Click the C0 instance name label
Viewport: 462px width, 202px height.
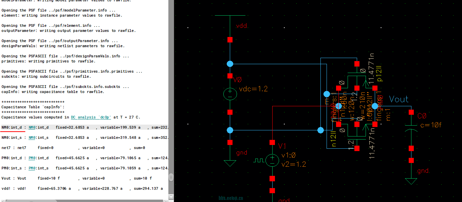[x=422, y=116]
